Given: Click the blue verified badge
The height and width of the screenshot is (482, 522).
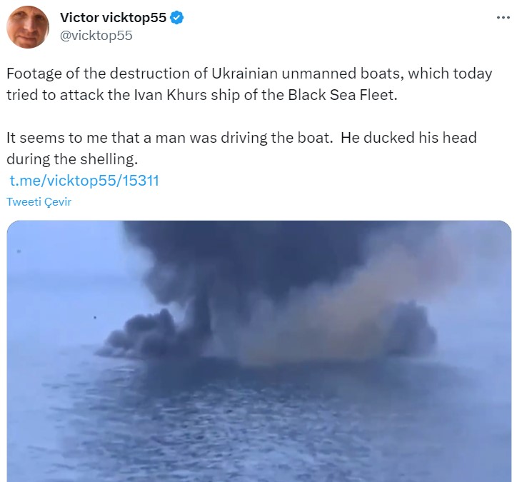Looking at the screenshot, I should pyautogui.click(x=177, y=18).
